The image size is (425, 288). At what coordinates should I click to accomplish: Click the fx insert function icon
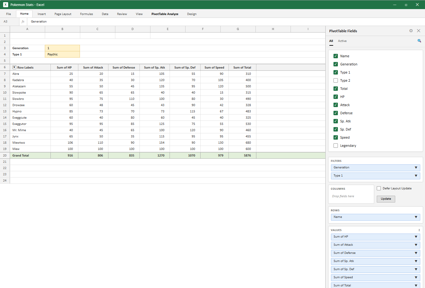23,22
